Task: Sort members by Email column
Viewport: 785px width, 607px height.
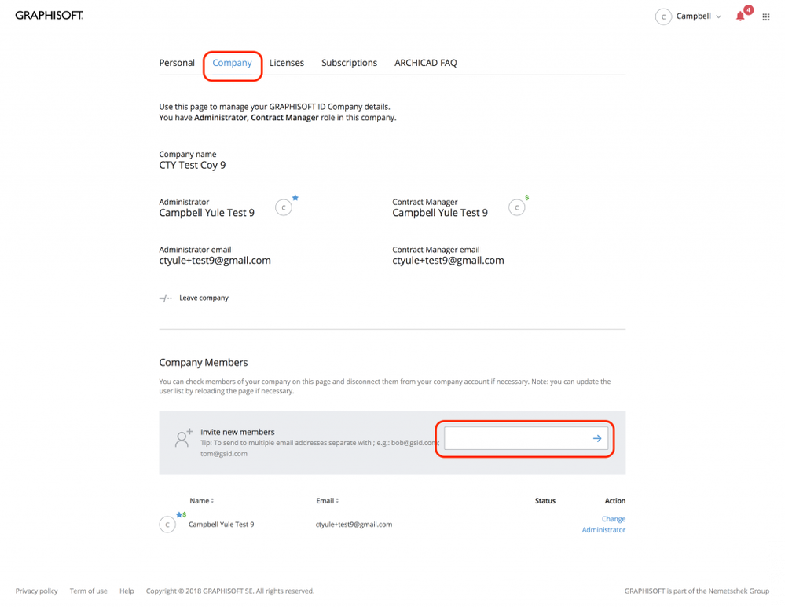Action: pyautogui.click(x=327, y=500)
